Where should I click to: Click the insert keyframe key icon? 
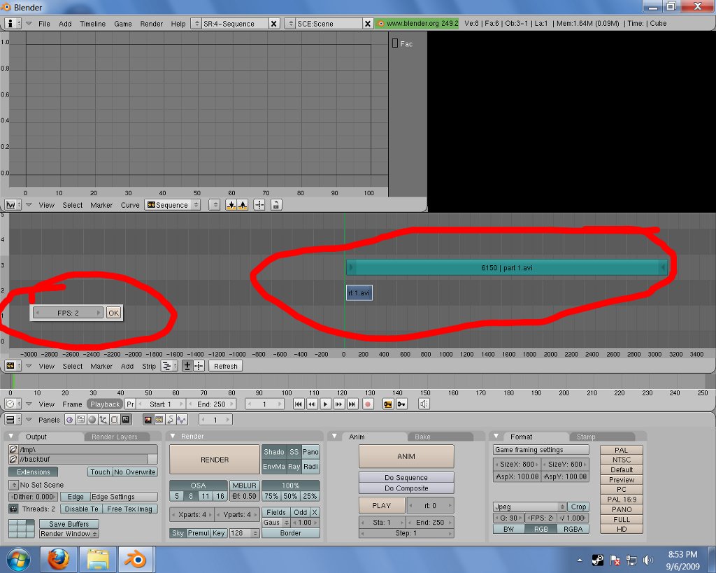[388, 404]
